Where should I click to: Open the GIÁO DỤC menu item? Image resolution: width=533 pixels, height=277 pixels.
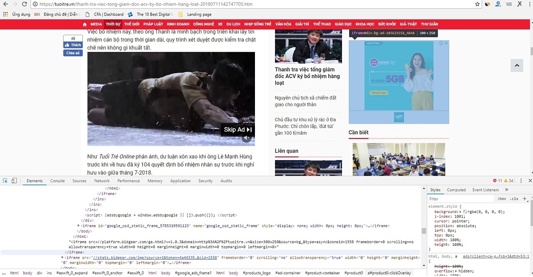[x=343, y=24]
